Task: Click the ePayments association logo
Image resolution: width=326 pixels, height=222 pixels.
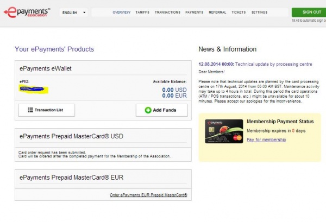Action: pos(27,12)
